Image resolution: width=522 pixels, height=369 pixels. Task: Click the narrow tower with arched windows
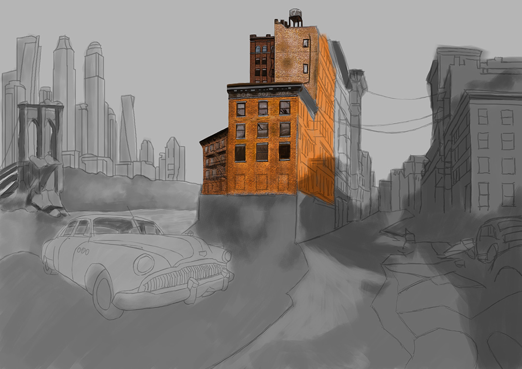[x=261, y=56]
